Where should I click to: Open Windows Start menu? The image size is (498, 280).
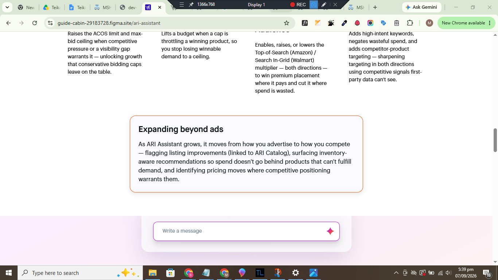click(x=8, y=273)
